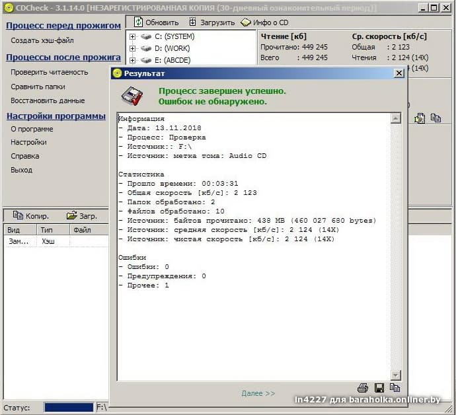This screenshot has height=415, width=456.
Task: Click the result log scrollbar up arrow
Action: point(395,118)
